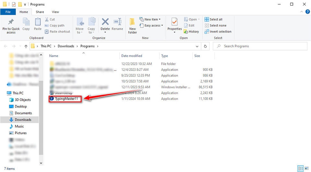Open the Help question mark icon

308,12
